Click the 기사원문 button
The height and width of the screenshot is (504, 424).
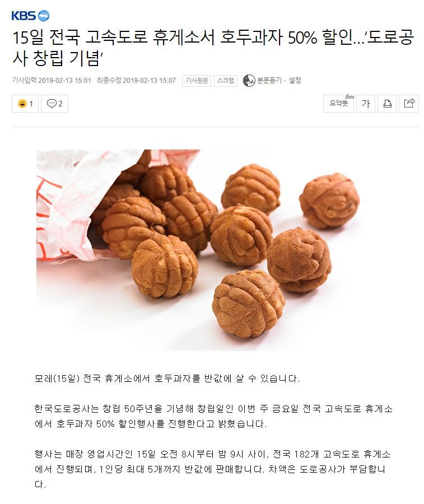click(197, 81)
